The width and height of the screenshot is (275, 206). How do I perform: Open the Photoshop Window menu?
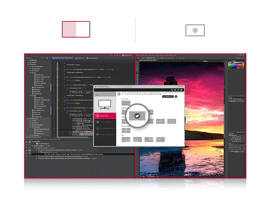tap(170, 56)
